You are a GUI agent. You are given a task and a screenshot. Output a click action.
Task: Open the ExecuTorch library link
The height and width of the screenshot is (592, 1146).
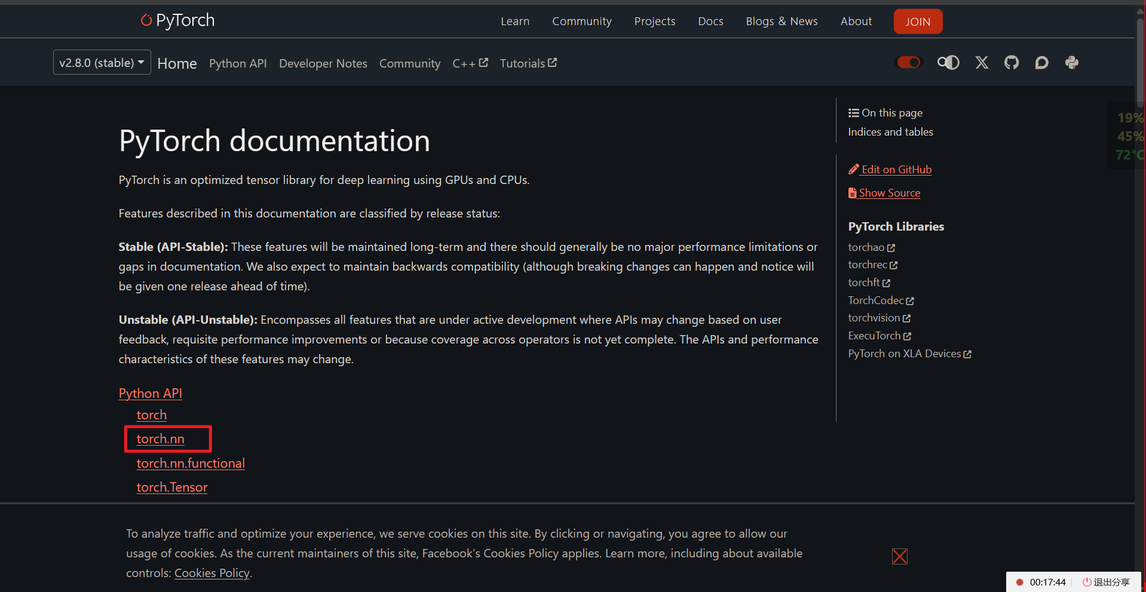pos(874,336)
